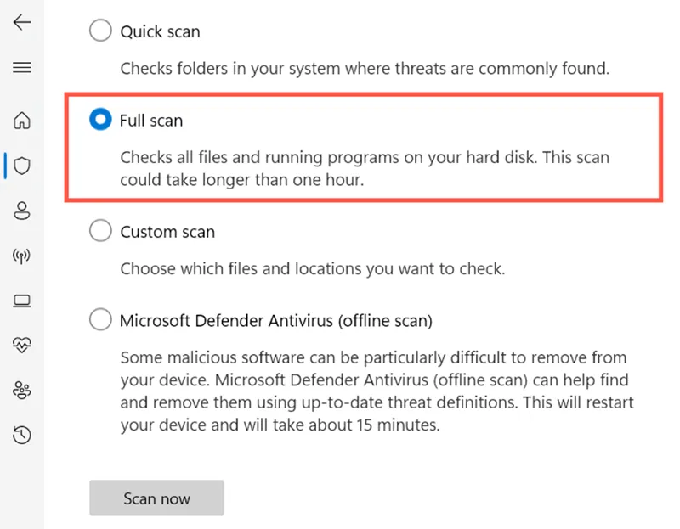
Task: Click the 'Custom scan' label text
Action: (x=167, y=232)
